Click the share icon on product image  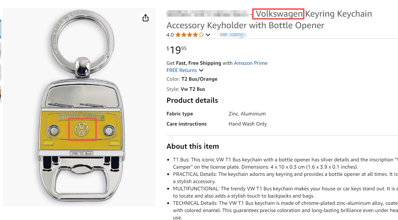[x=146, y=18]
